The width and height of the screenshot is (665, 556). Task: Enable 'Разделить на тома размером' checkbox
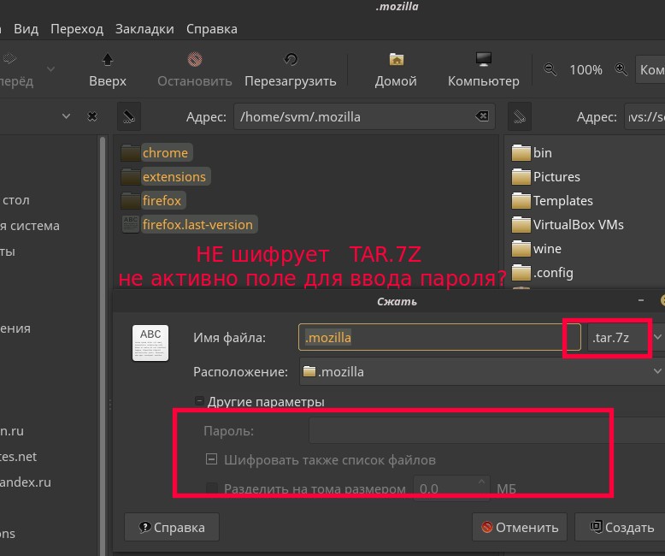pyautogui.click(x=212, y=489)
